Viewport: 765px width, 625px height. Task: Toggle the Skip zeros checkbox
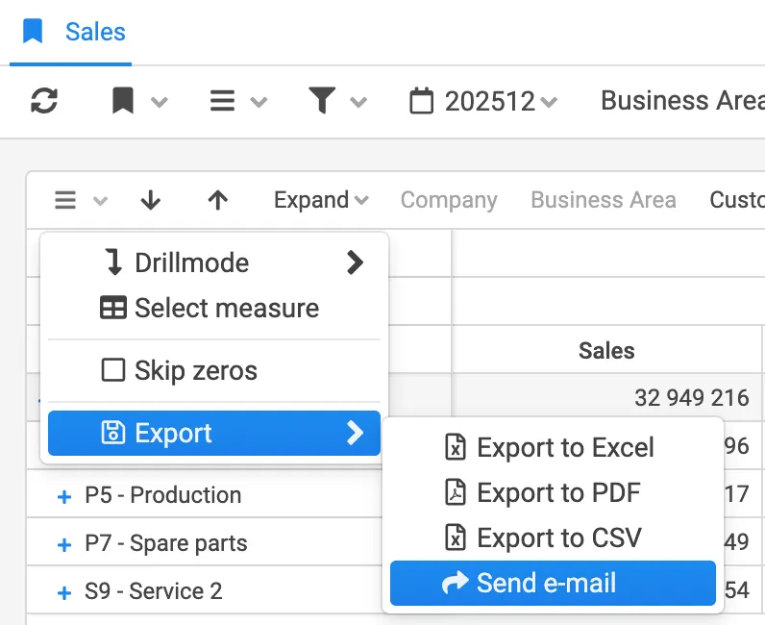(113, 370)
